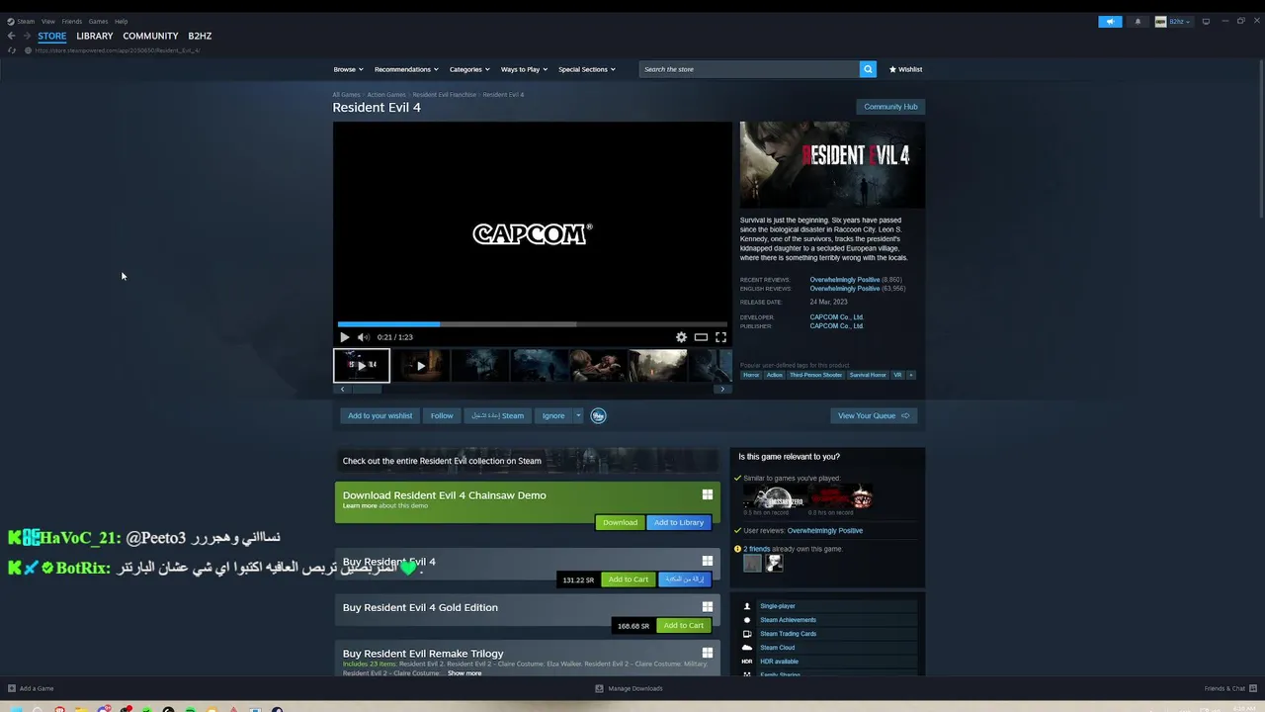Add Resident Evil 4 to cart
This screenshot has width=1265, height=712.
coord(629,579)
